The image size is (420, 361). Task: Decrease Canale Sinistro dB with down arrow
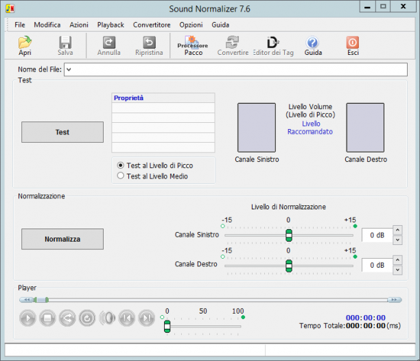(x=397, y=240)
